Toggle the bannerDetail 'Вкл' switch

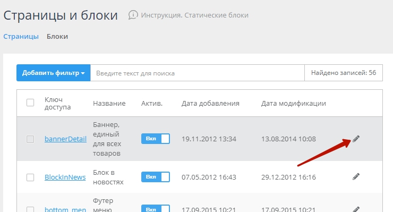coord(156,139)
